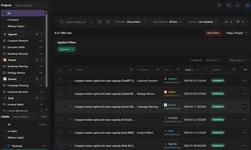Focus the Search labels input field

click(24, 116)
